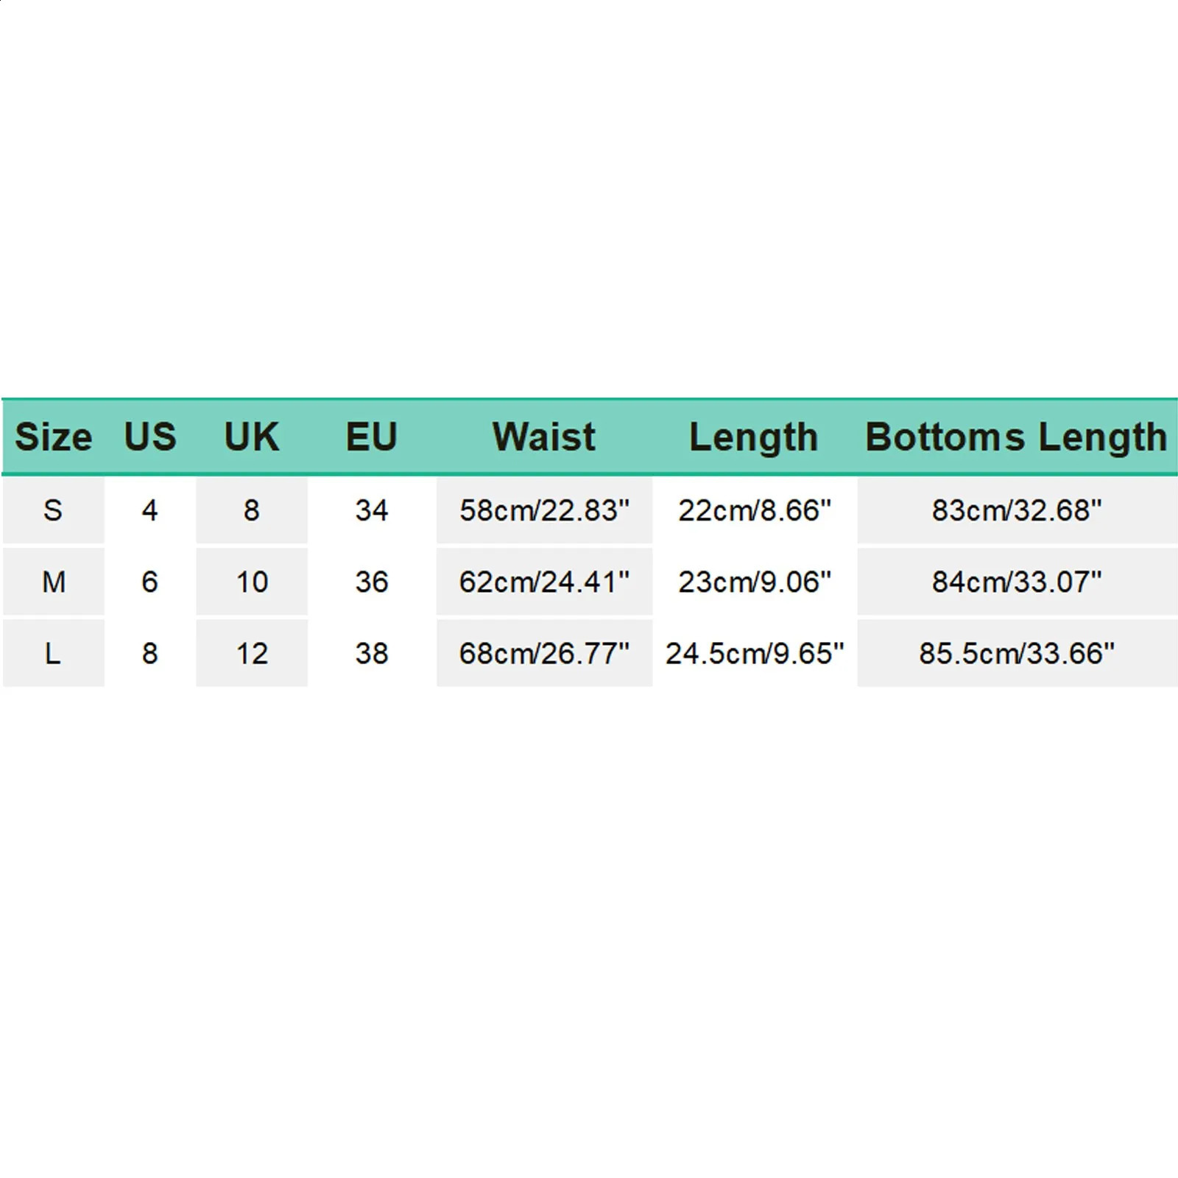Select the M size cell

53,582
